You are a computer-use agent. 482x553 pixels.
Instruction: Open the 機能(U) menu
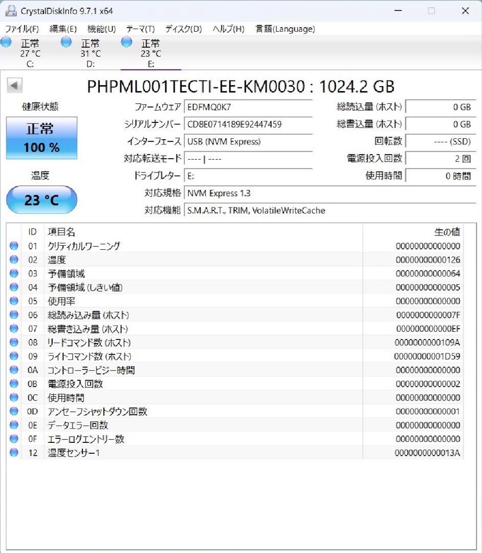pyautogui.click(x=101, y=29)
